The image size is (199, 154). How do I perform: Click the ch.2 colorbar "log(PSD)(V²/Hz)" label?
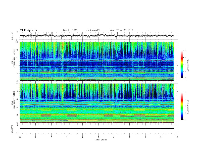click(x=188, y=107)
